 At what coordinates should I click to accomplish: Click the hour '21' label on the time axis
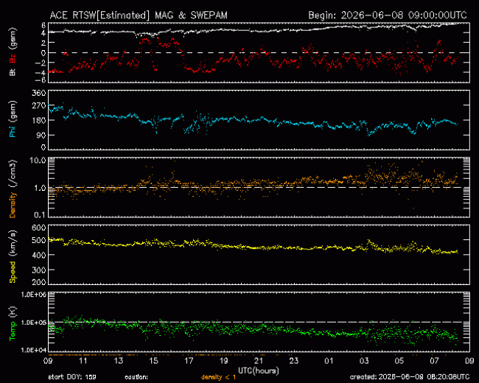(259, 361)
